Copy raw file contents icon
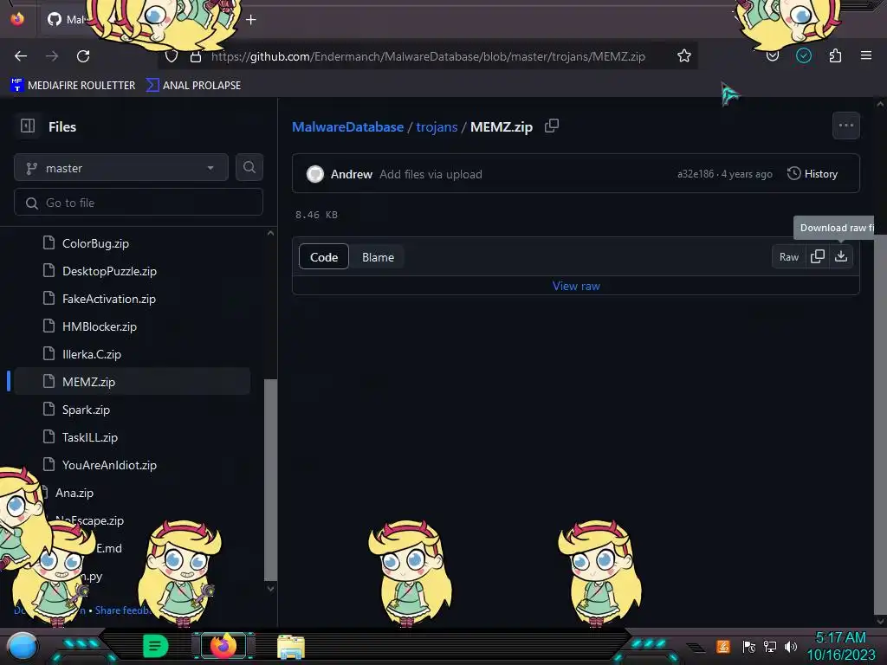Screen dimensions: 887x665 coord(818,256)
